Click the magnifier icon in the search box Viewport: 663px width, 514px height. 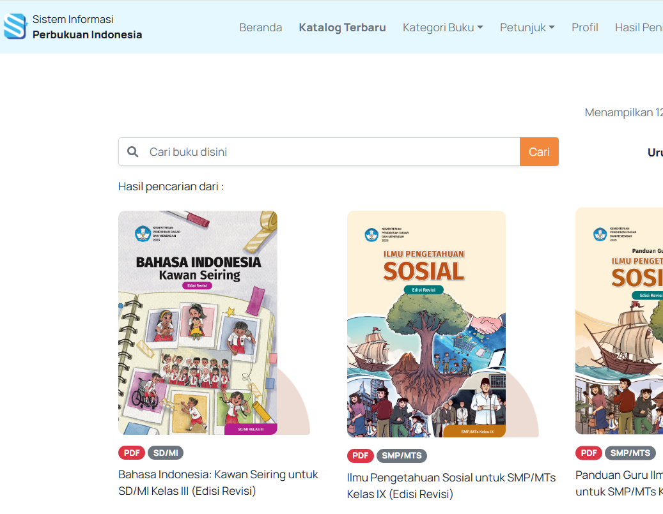[x=133, y=151]
